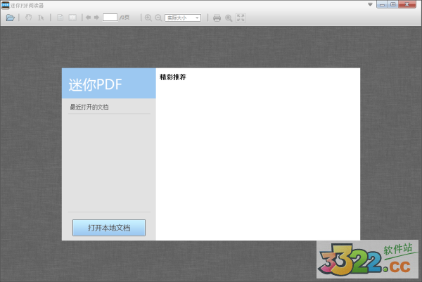Viewport: 422px width, 282px height.
Task: Switch to two-page view
Action: click(x=72, y=18)
